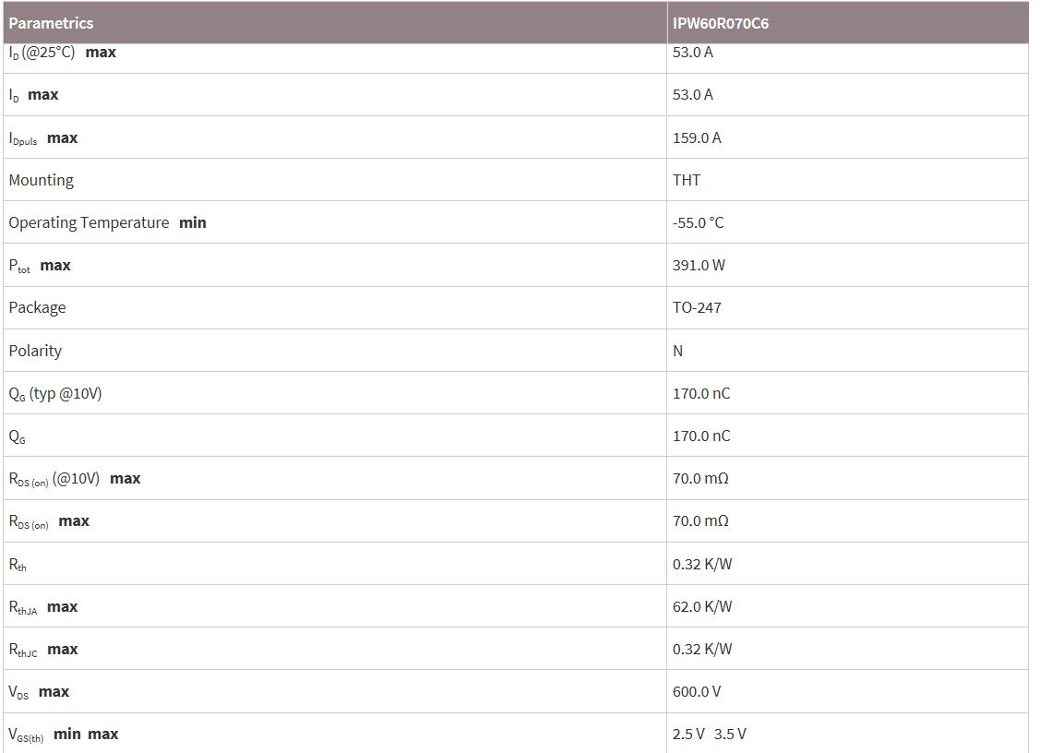Click the VGS(th) min max label
The width and height of the screenshot is (1040, 753).
(x=64, y=735)
